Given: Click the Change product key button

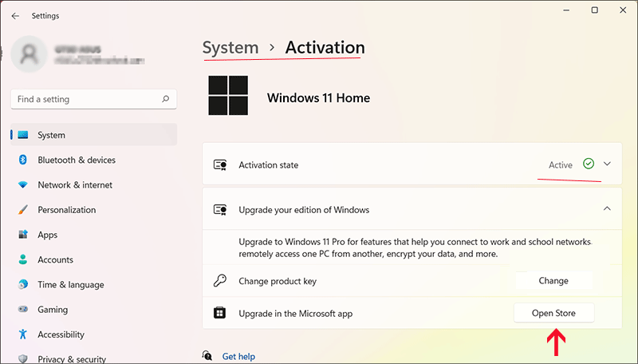Looking at the screenshot, I should tap(553, 280).
